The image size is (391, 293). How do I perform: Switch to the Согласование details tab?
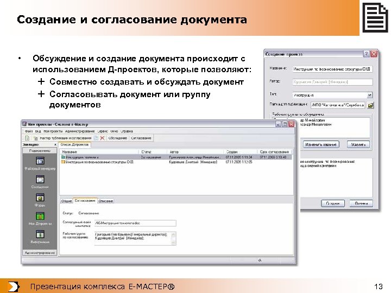click(85, 201)
